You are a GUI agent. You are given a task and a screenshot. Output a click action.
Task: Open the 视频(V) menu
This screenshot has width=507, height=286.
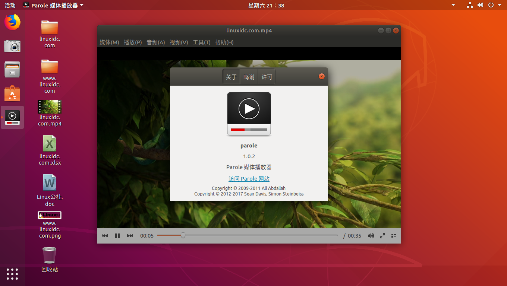coord(179,42)
